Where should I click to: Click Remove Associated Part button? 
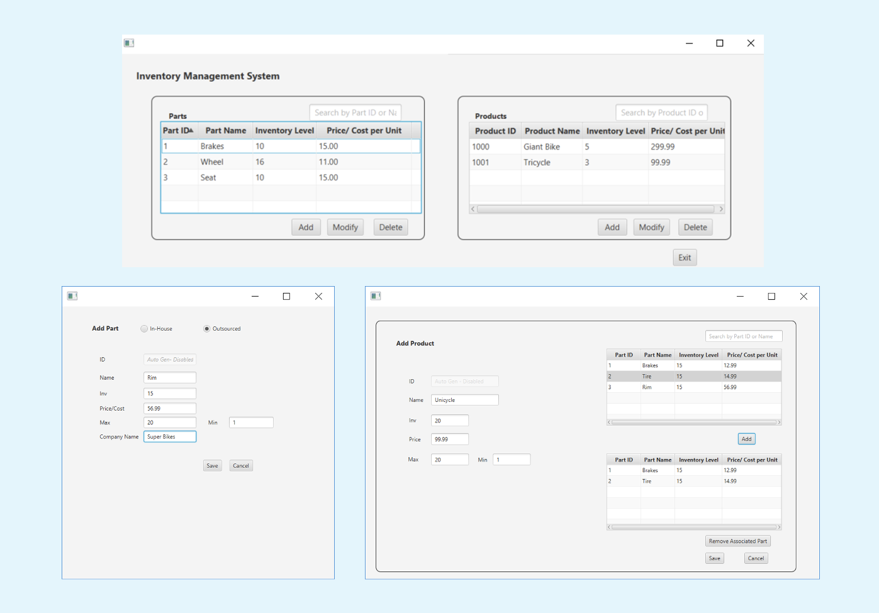click(737, 541)
